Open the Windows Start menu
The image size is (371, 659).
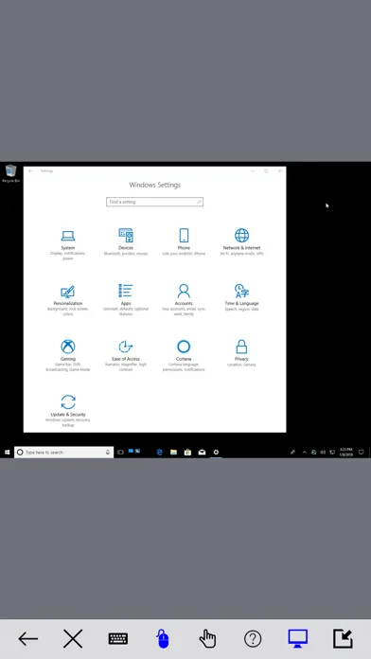coord(7,453)
